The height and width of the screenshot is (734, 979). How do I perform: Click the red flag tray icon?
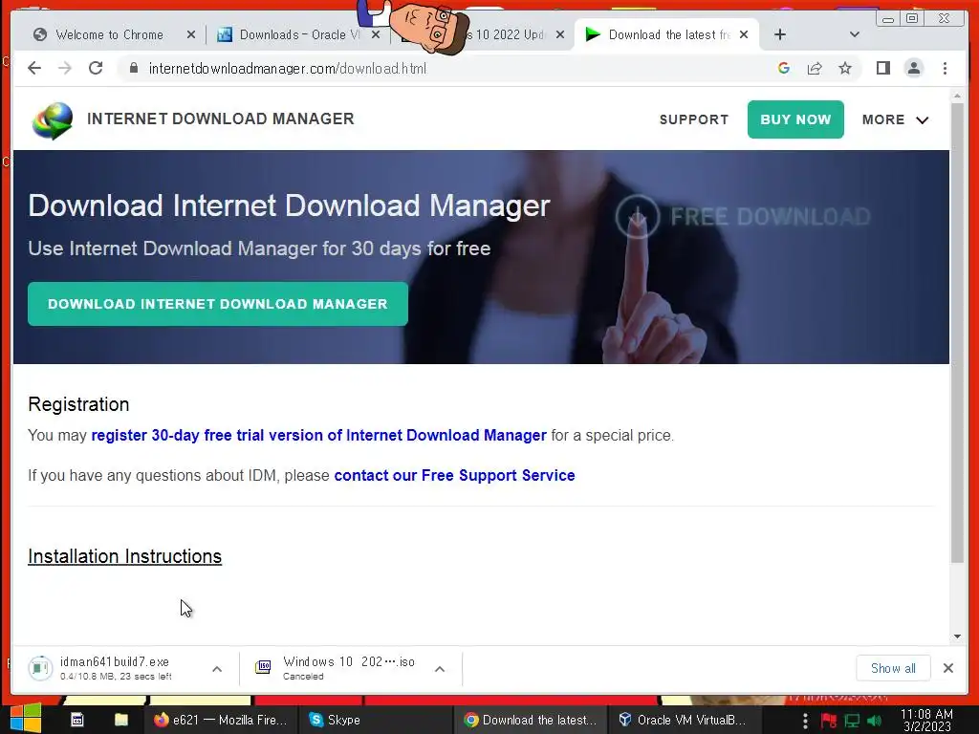click(x=829, y=721)
